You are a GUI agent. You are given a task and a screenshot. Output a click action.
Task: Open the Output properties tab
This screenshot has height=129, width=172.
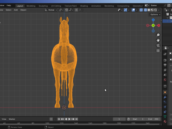[165, 65]
